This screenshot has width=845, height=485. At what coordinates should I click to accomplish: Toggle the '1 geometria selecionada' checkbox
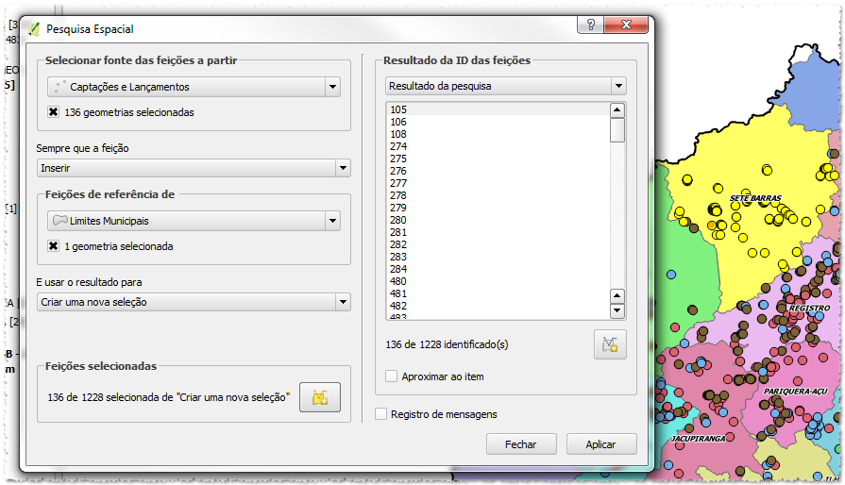[x=54, y=246]
